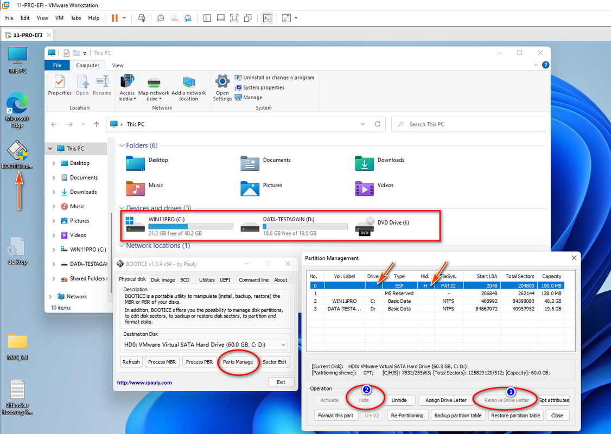Viewport: 611px width, 434px height.
Task: Switch to BOOTICE Command line tab
Action: 253,280
